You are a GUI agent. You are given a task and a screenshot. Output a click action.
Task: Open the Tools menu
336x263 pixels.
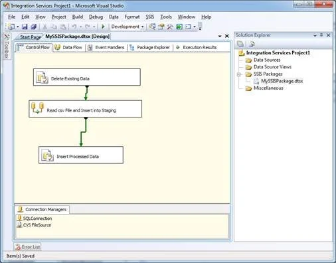pyautogui.click(x=166, y=17)
